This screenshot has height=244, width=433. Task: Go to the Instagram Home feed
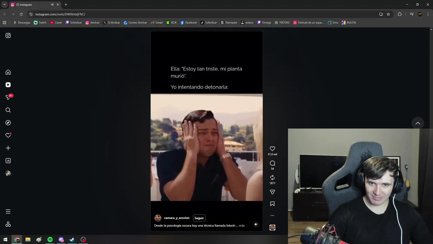click(x=8, y=72)
